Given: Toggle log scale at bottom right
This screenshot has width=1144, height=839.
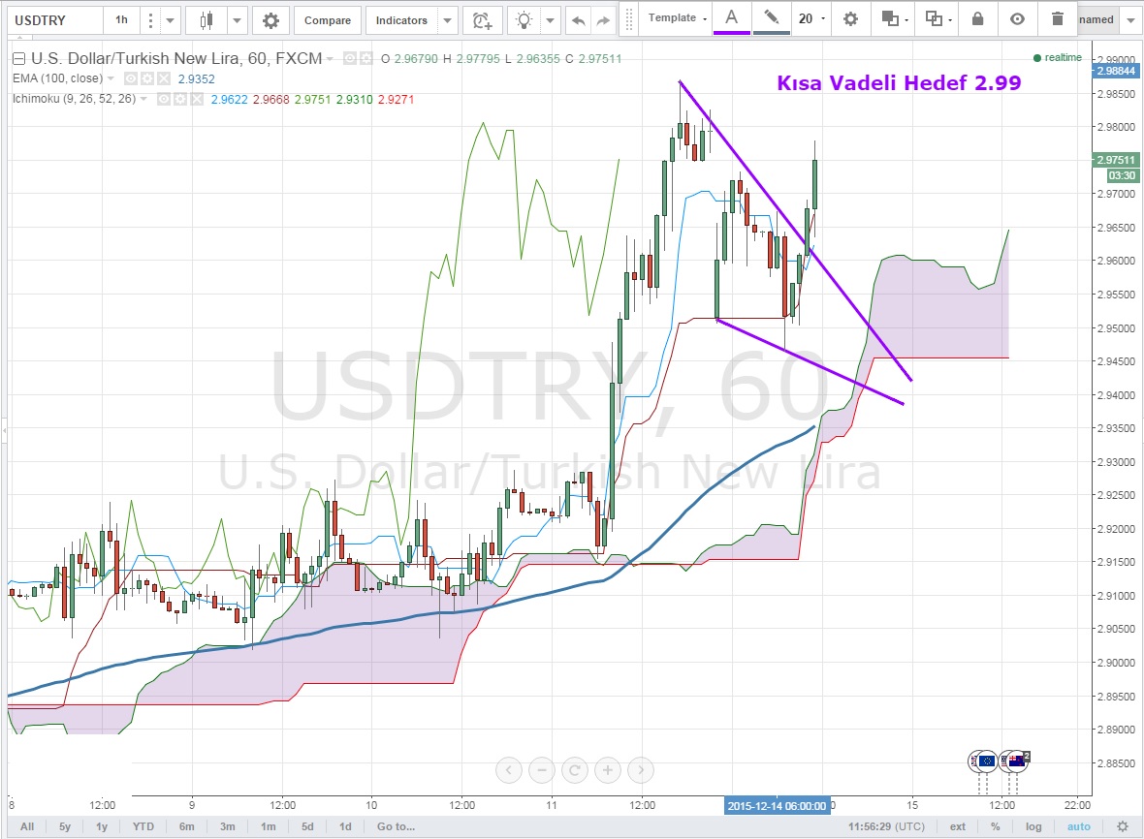Looking at the screenshot, I should pos(1034,826).
